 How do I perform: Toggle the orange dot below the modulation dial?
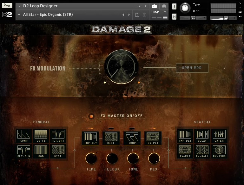[x=139, y=83]
